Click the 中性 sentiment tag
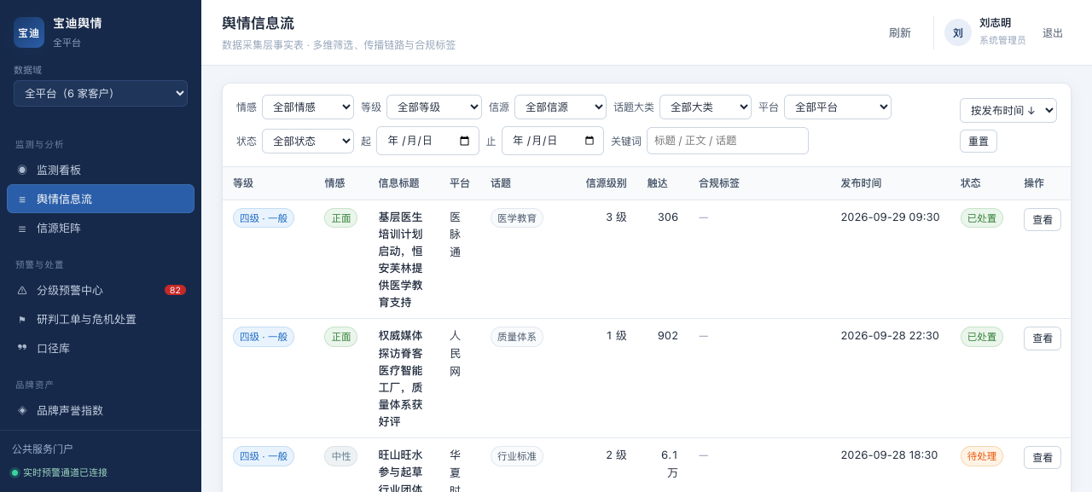This screenshot has height=492, width=1092. pos(341,456)
